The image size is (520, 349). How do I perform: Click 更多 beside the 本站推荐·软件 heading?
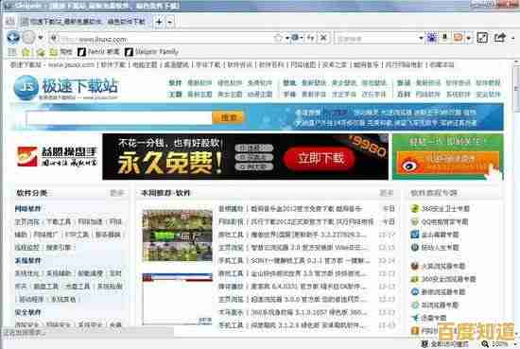click(387, 193)
